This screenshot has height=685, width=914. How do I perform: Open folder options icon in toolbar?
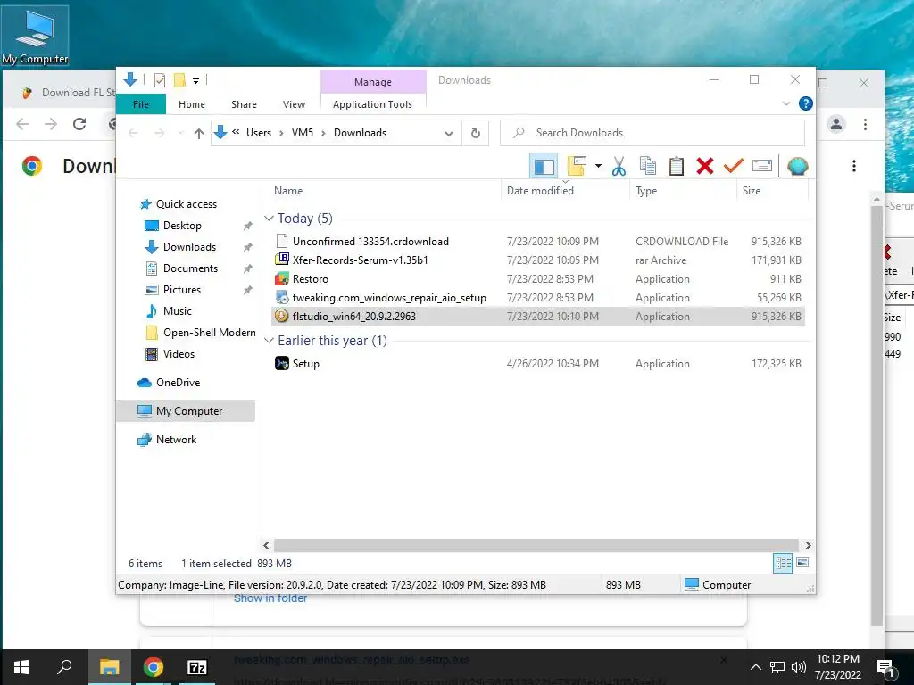click(x=577, y=166)
